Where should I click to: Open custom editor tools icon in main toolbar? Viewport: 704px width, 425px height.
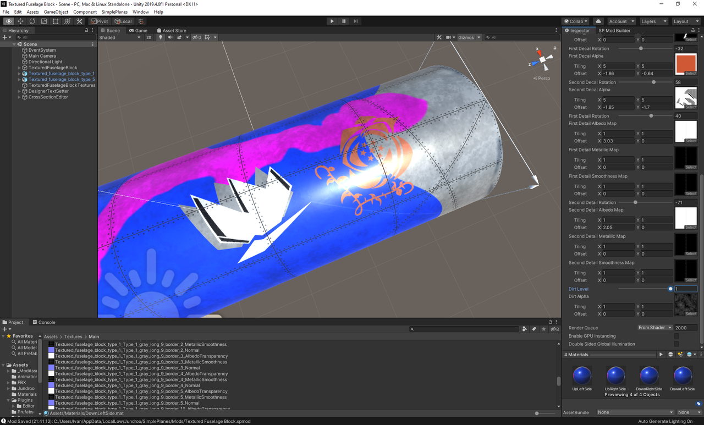coord(79,21)
